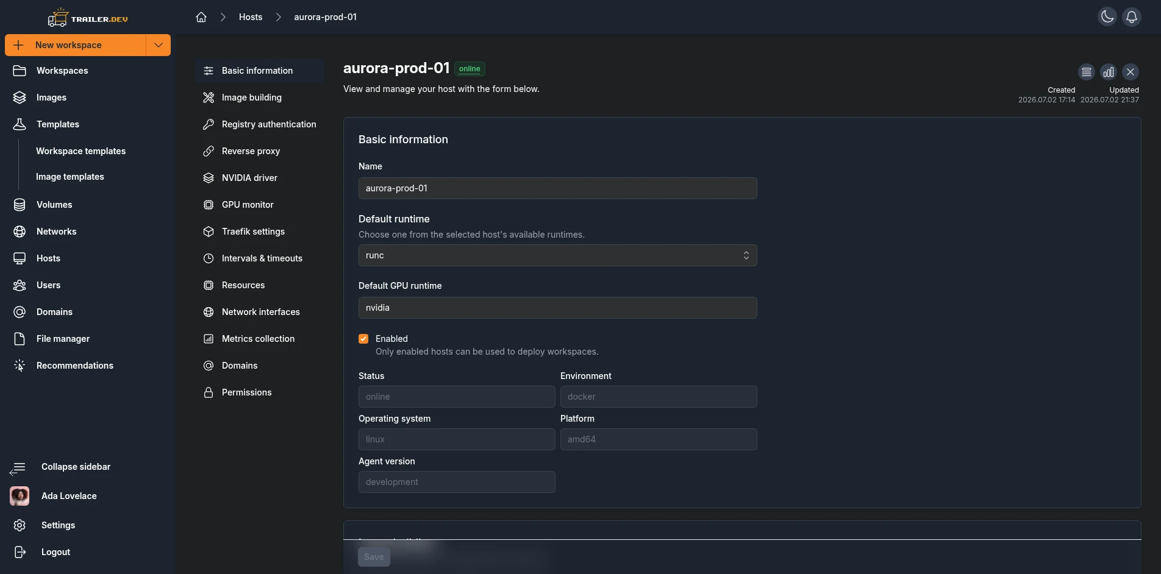
Task: Click the Default GPU runtime field
Action: [x=557, y=308]
